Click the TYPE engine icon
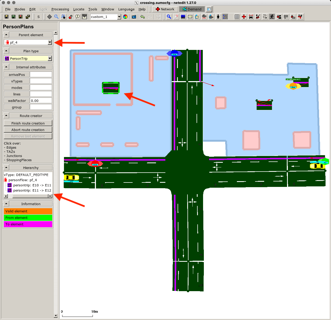This screenshot has width=331, height=320. tap(204, 17)
